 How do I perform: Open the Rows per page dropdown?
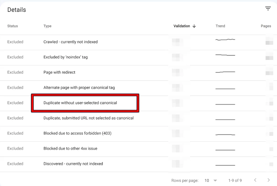[210, 181]
